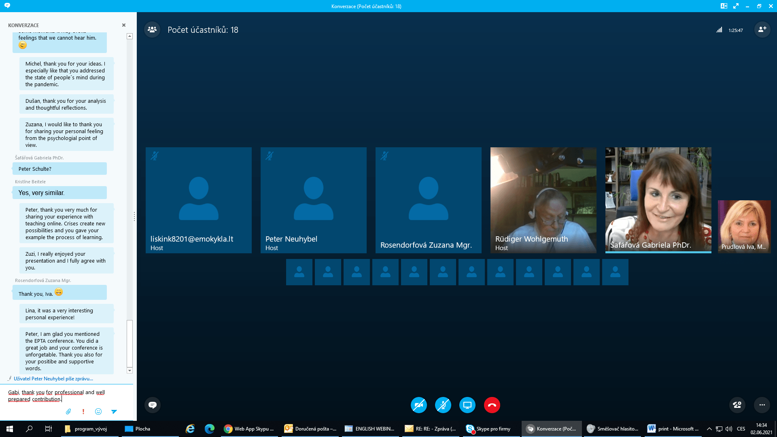Toggle the microphone mute button
This screenshot has height=437, width=777.
[443, 405]
